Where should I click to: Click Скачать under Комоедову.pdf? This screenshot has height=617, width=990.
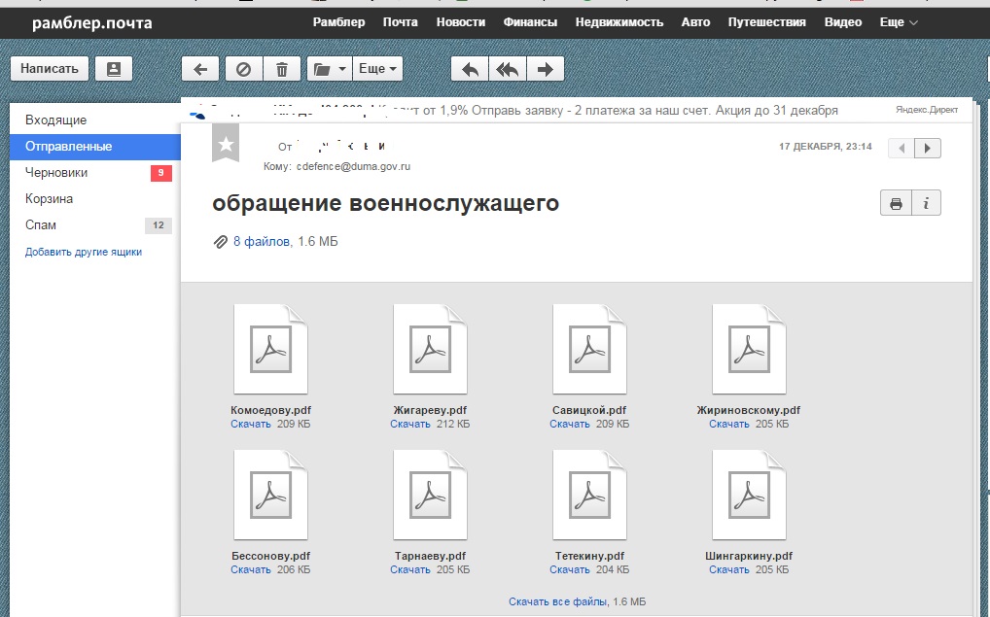pos(251,424)
